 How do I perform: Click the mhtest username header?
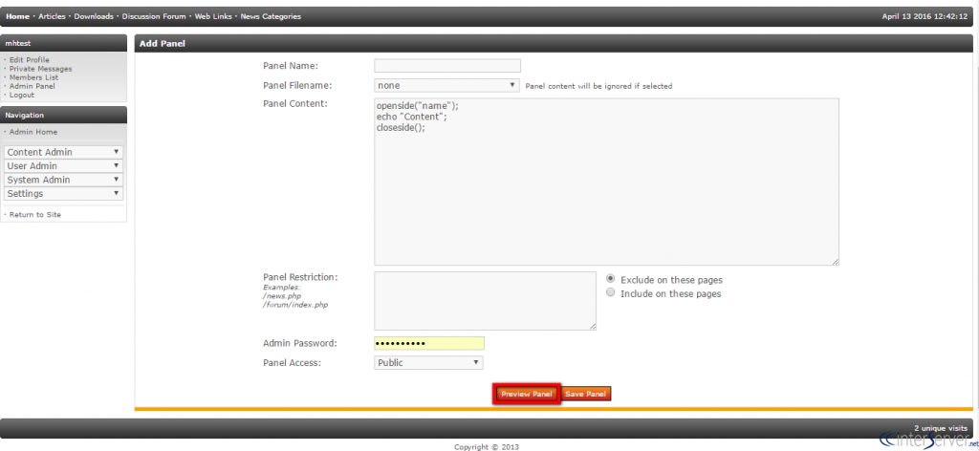tap(18, 43)
